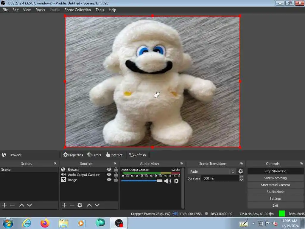Open transition properties gear icon
Viewport: 305px width, 229px height.
point(241,171)
